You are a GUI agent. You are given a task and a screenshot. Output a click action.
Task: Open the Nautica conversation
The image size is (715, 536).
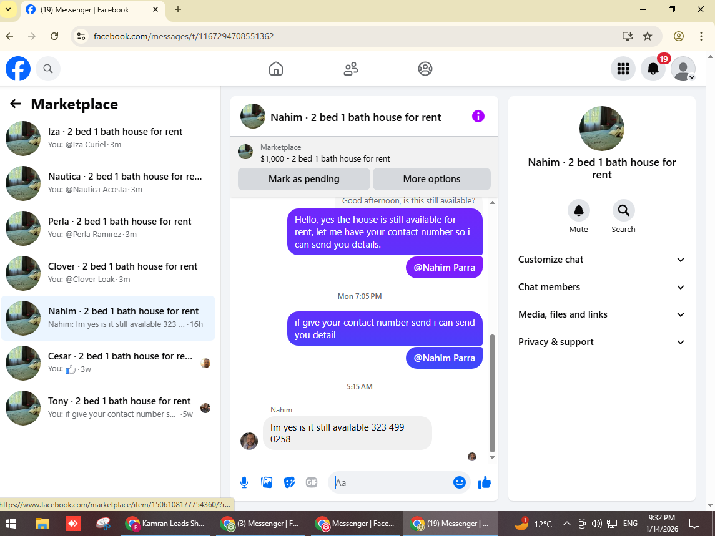(108, 183)
